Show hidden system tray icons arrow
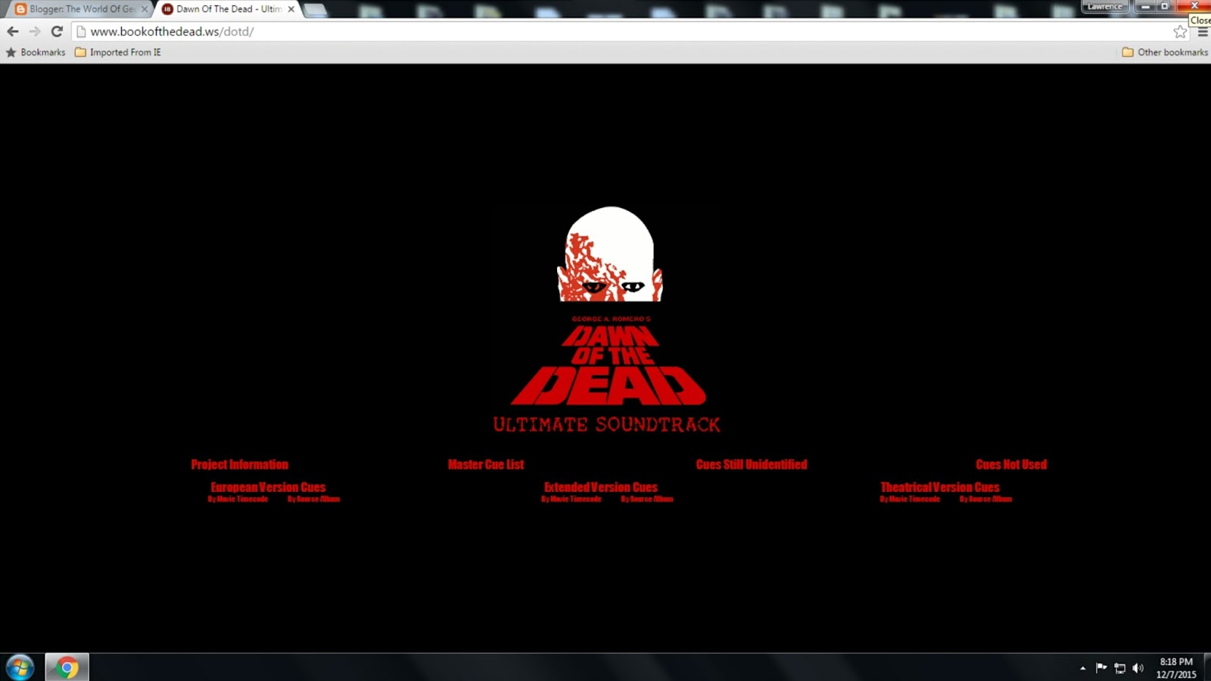The height and width of the screenshot is (681, 1211). (x=1082, y=668)
